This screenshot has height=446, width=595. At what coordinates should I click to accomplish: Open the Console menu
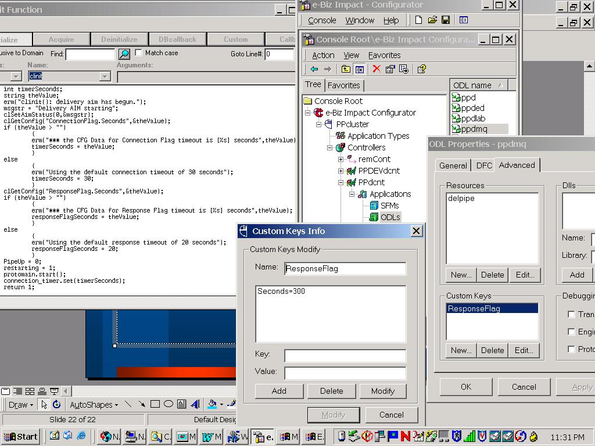pos(322,20)
